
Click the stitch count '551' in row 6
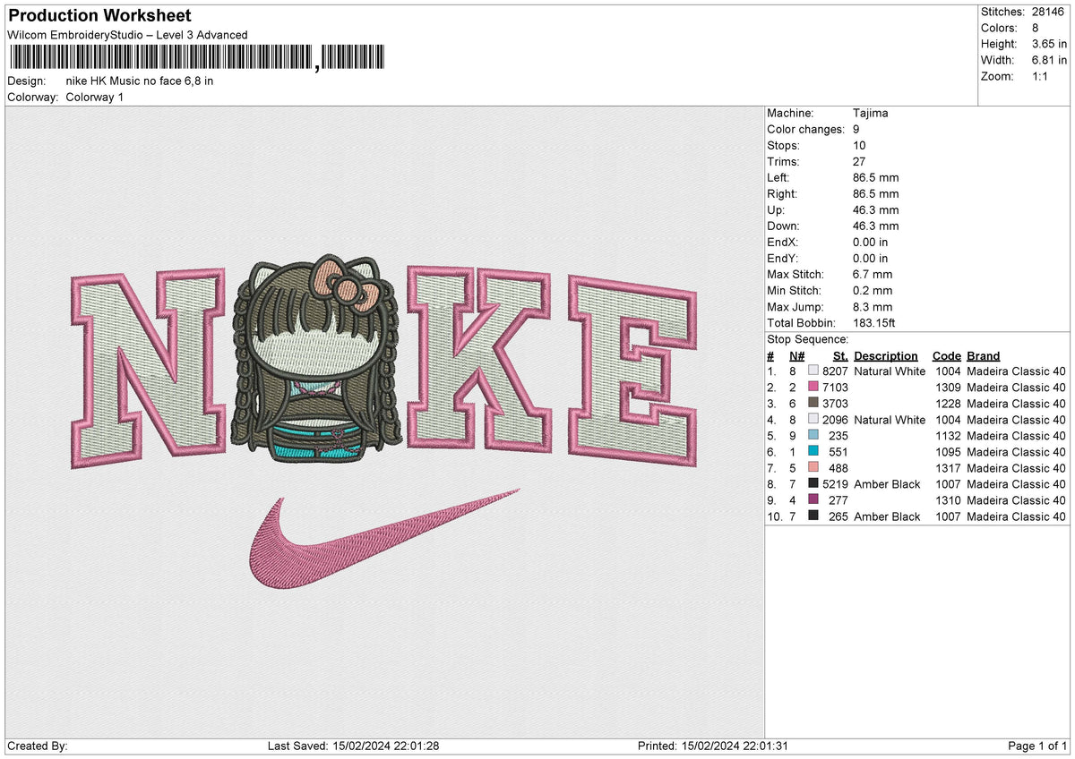[838, 452]
